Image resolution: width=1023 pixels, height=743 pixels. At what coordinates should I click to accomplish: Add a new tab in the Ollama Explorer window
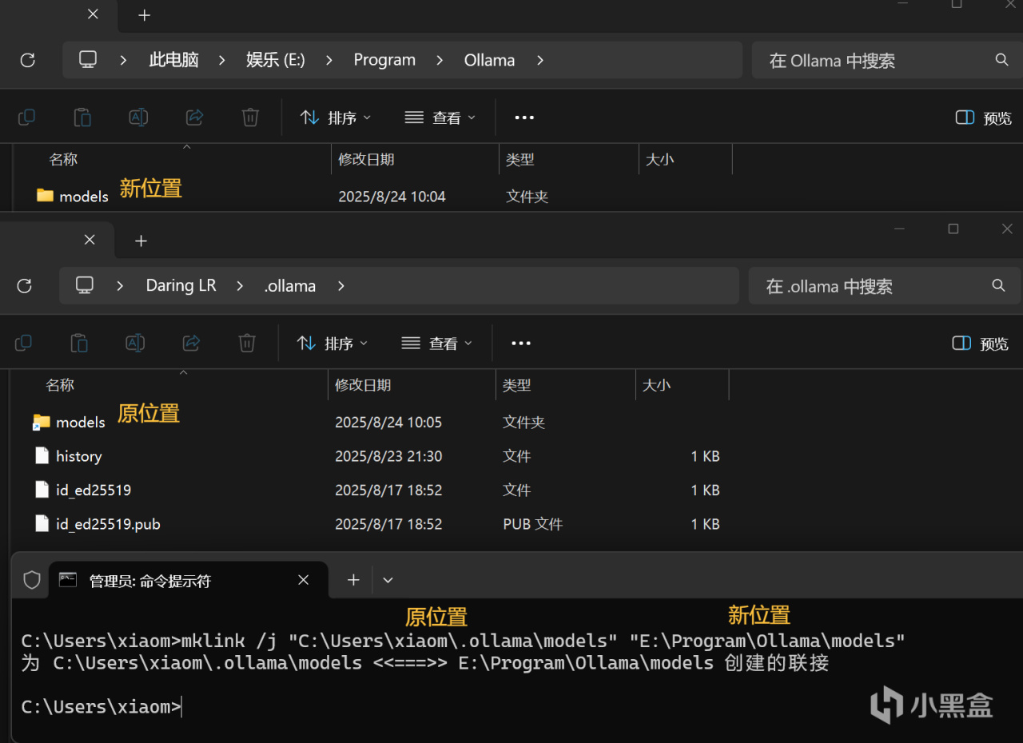coord(144,15)
